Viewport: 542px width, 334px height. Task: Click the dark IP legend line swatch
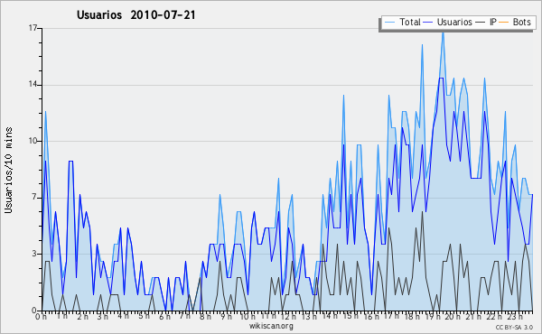click(x=481, y=23)
